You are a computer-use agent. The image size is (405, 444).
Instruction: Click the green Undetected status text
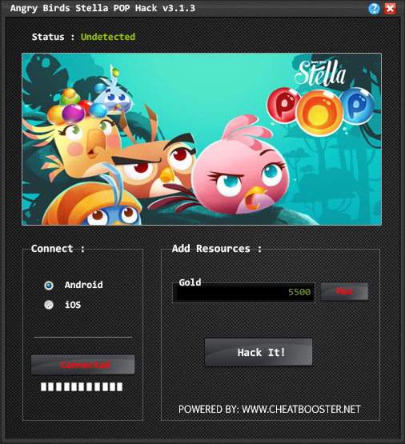108,37
